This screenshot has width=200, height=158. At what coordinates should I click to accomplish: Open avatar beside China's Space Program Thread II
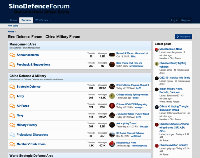point(112,87)
